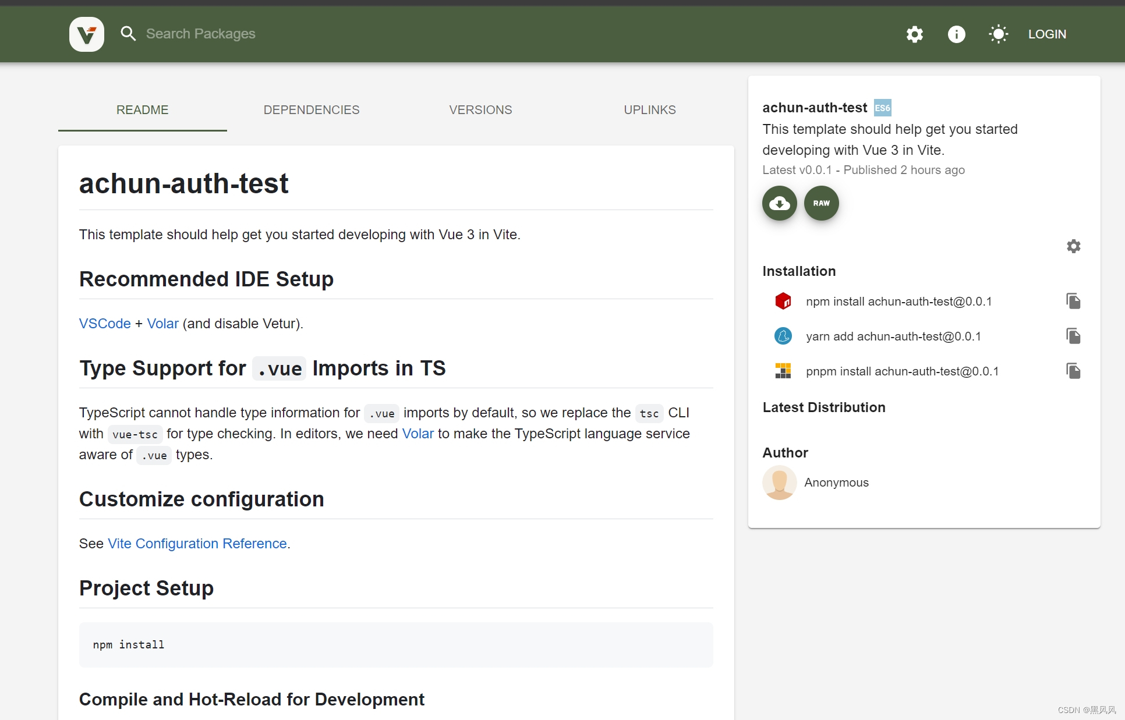Open Vite Configuration Reference link
This screenshot has height=720, width=1125.
click(197, 544)
